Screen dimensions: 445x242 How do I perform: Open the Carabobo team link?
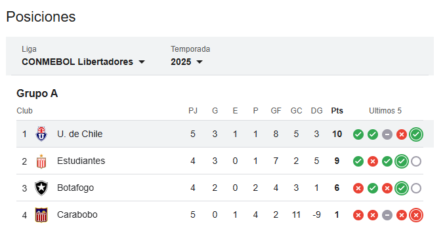tap(77, 214)
